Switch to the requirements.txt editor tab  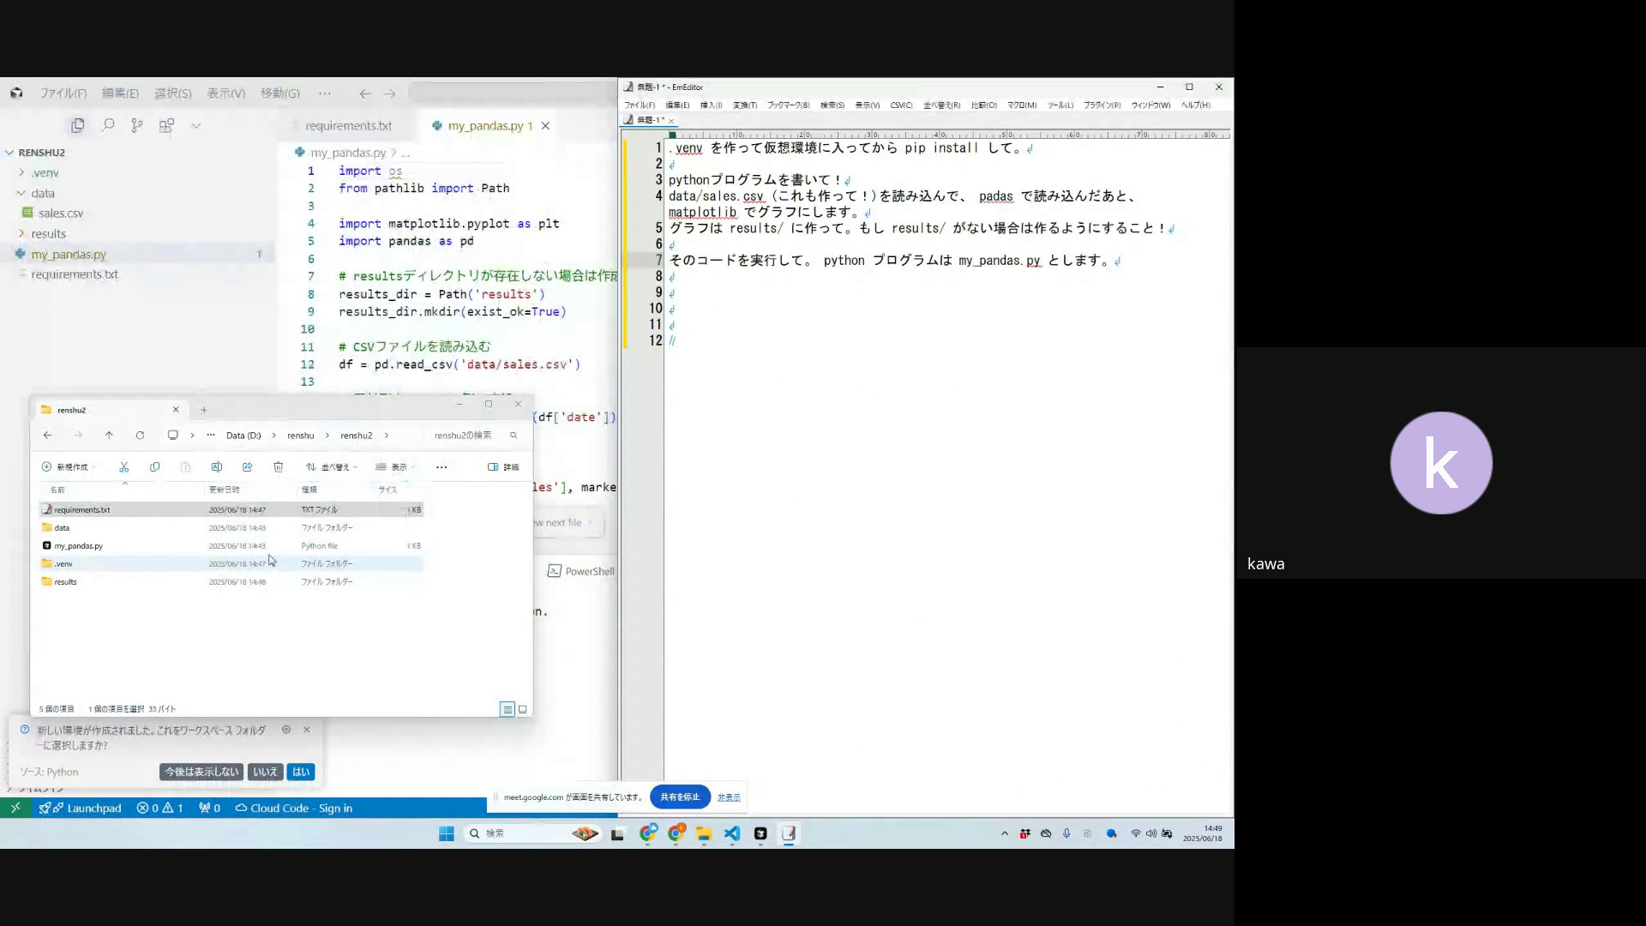click(x=348, y=125)
